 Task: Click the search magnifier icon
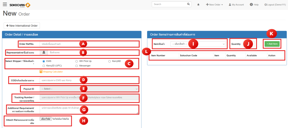coord(188,4)
